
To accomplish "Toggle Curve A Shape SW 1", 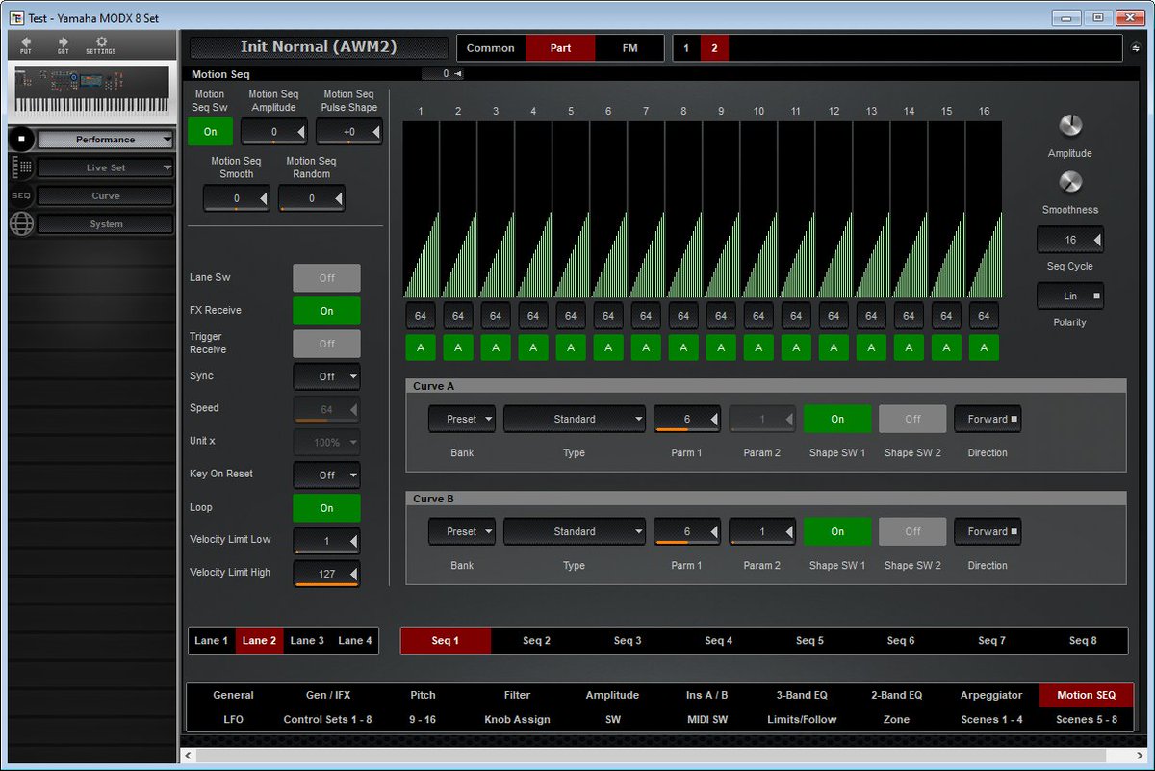I will [837, 419].
